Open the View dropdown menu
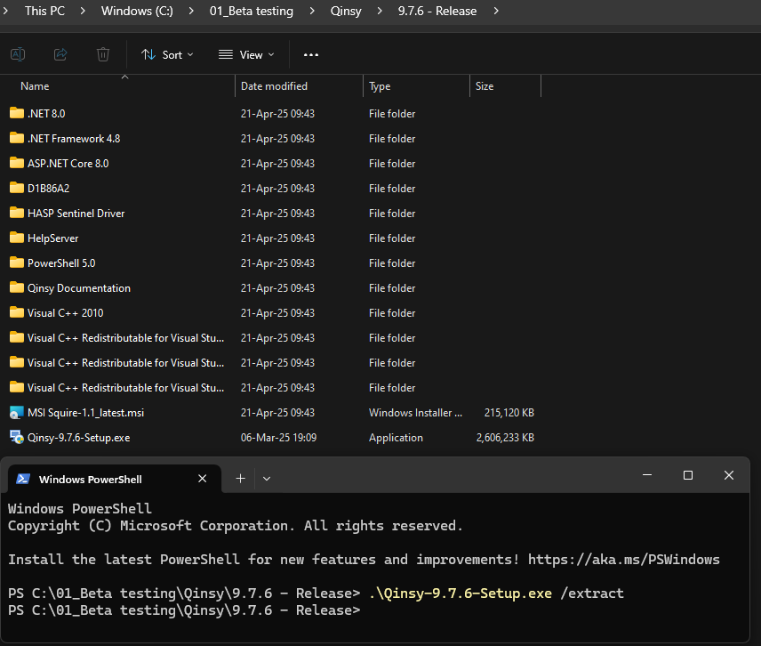Viewport: 761px width, 646px height. pos(246,54)
